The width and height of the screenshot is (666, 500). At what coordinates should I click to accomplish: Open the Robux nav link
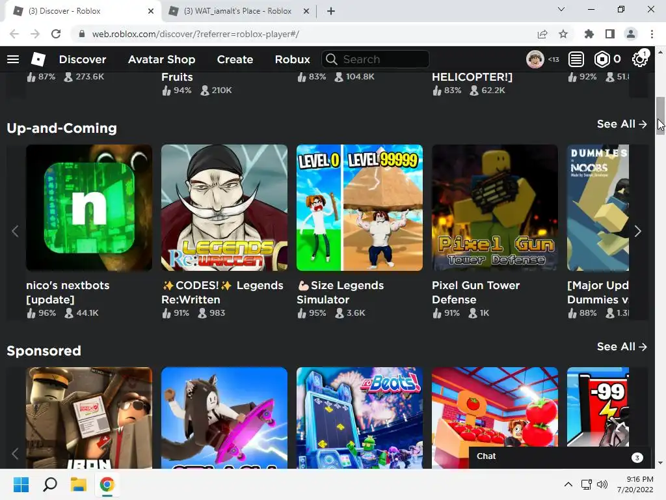click(292, 59)
